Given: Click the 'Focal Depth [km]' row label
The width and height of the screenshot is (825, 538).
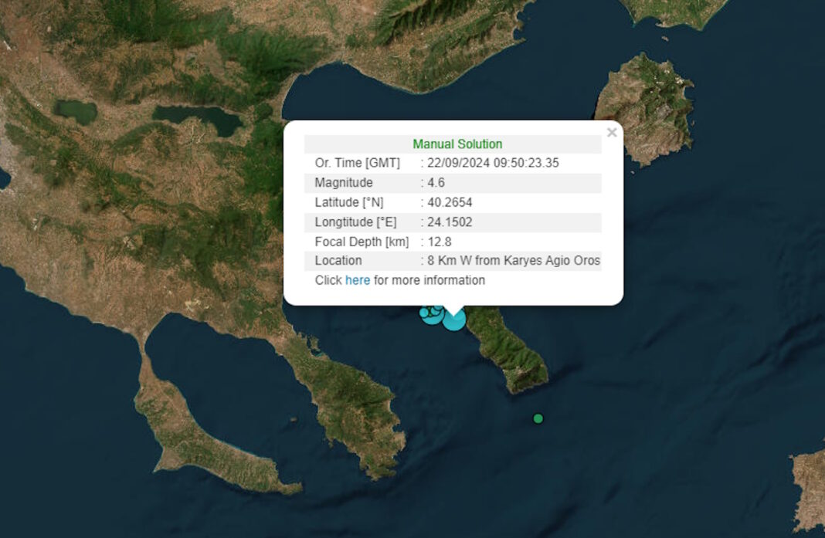Looking at the screenshot, I should [362, 242].
